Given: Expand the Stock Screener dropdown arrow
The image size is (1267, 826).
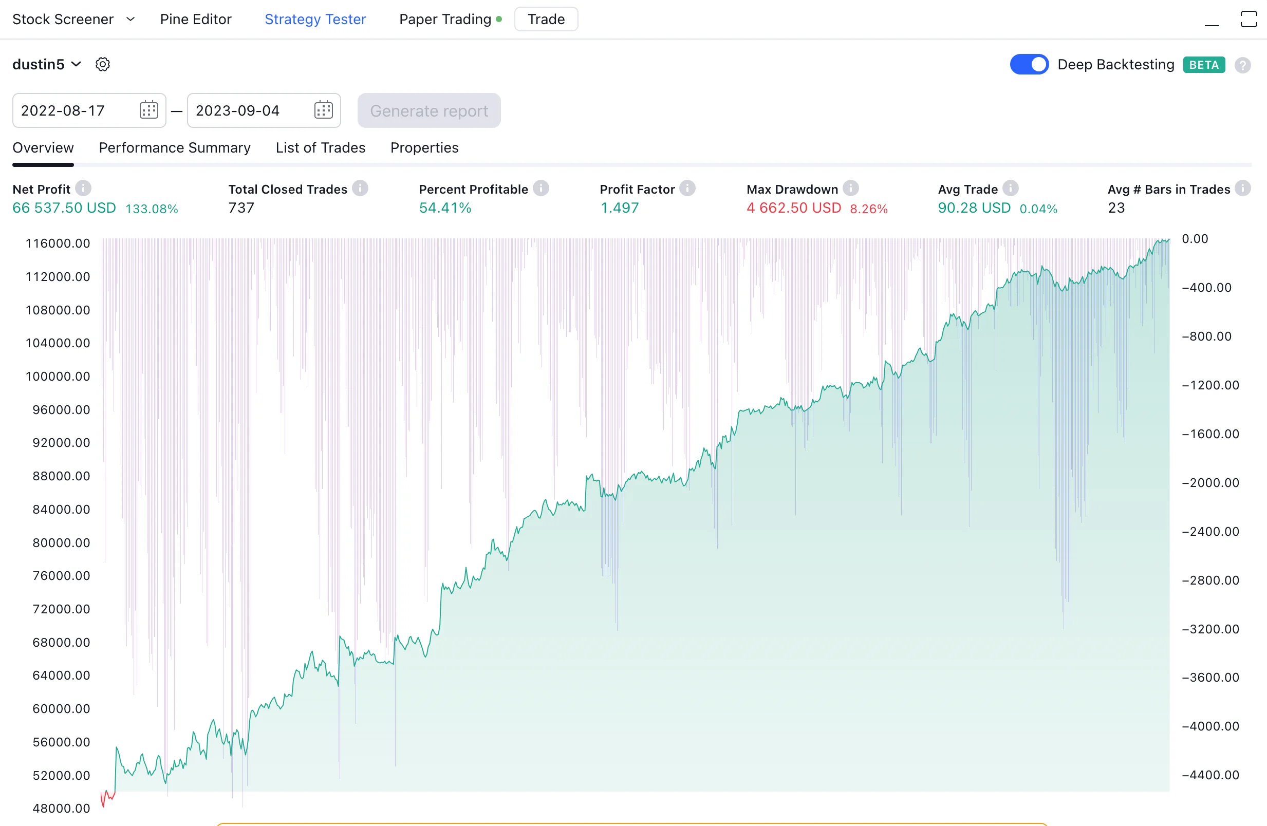Looking at the screenshot, I should [x=130, y=19].
